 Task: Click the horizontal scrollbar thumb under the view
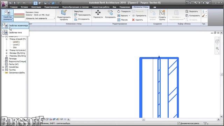coord(143,119)
